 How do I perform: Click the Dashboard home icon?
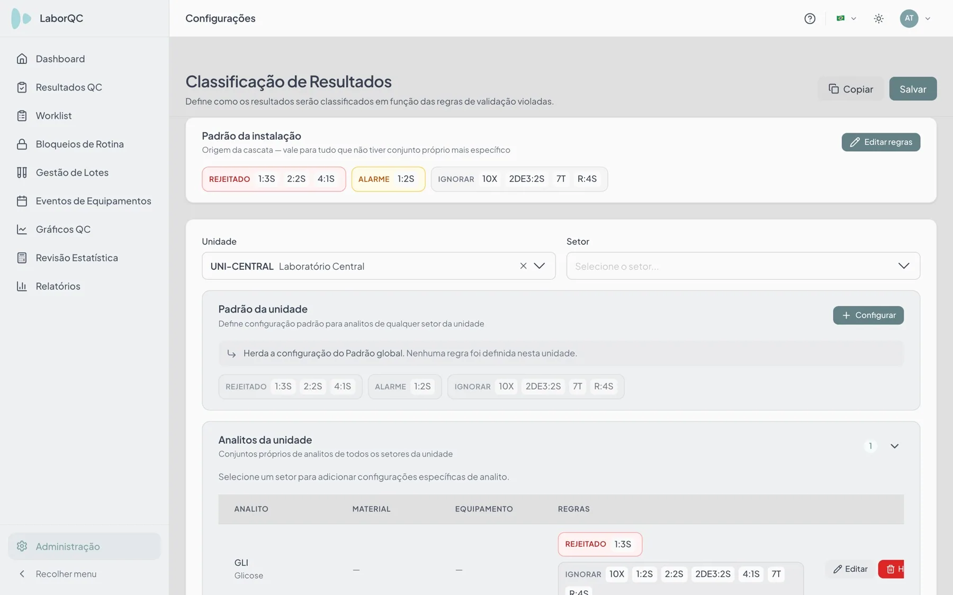point(22,59)
